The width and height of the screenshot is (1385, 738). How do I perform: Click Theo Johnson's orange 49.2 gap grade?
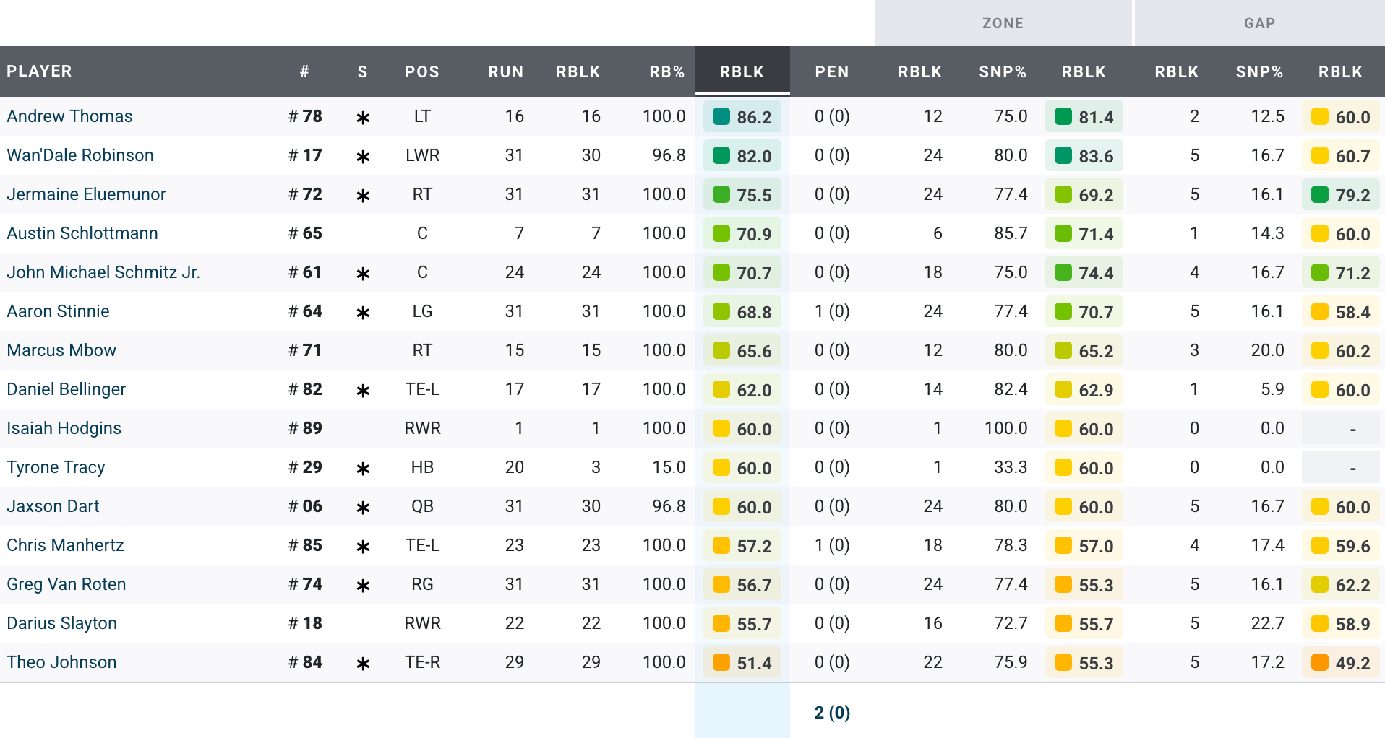1341,663
